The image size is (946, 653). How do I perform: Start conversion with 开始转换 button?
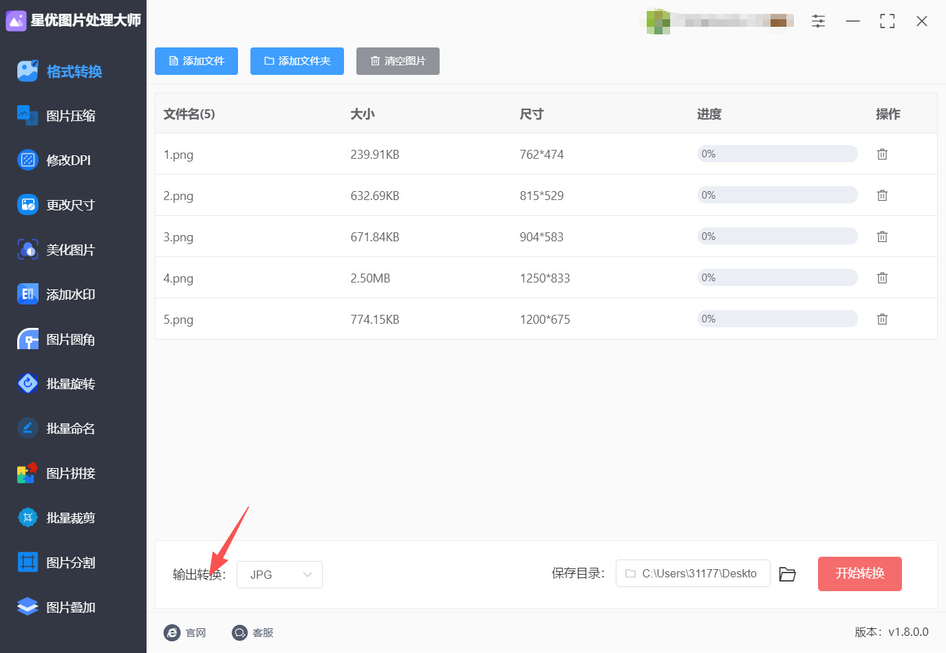tap(860, 574)
